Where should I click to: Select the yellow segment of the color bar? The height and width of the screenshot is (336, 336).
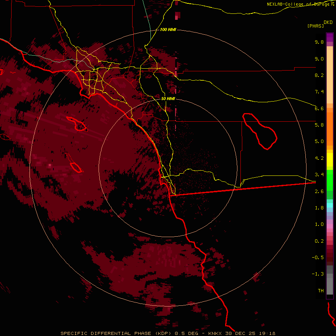(330, 160)
